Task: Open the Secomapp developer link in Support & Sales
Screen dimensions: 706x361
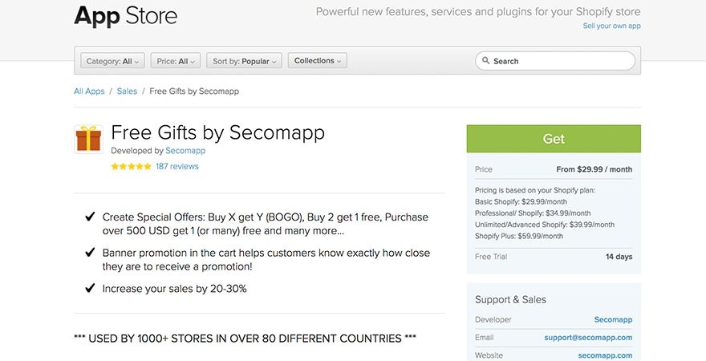Action: tap(613, 320)
